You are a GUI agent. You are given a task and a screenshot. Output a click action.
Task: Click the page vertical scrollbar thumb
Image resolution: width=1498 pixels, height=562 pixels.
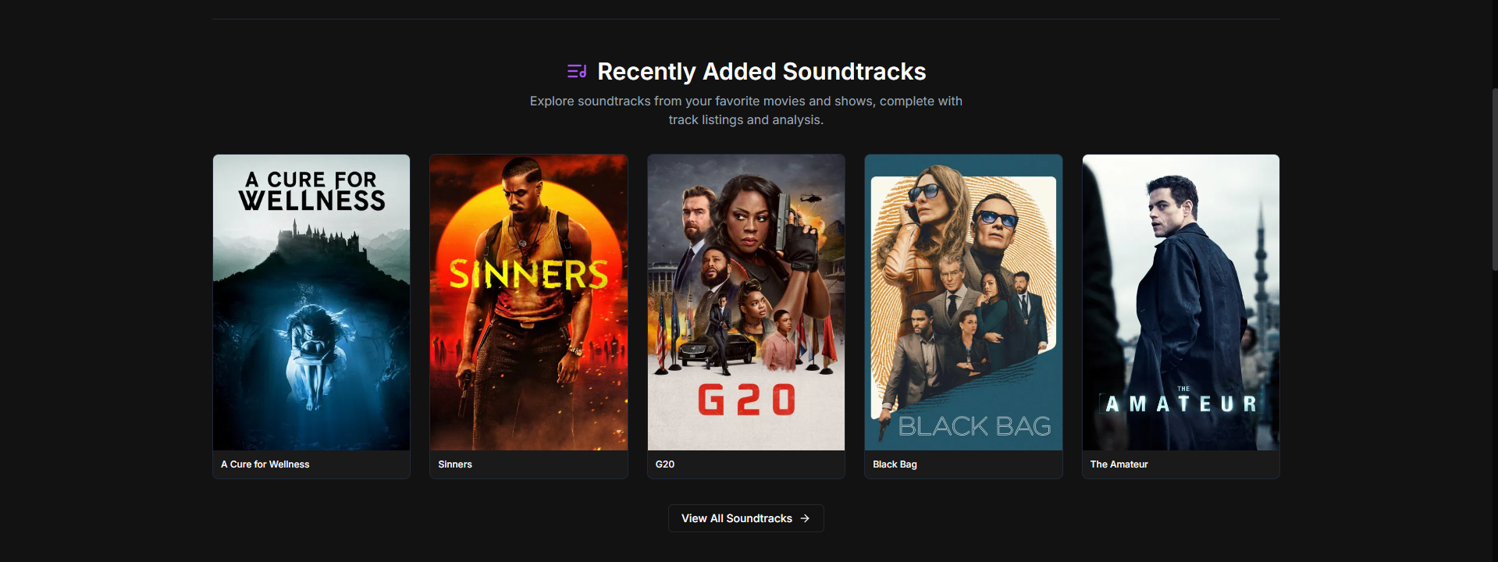coord(1494,180)
